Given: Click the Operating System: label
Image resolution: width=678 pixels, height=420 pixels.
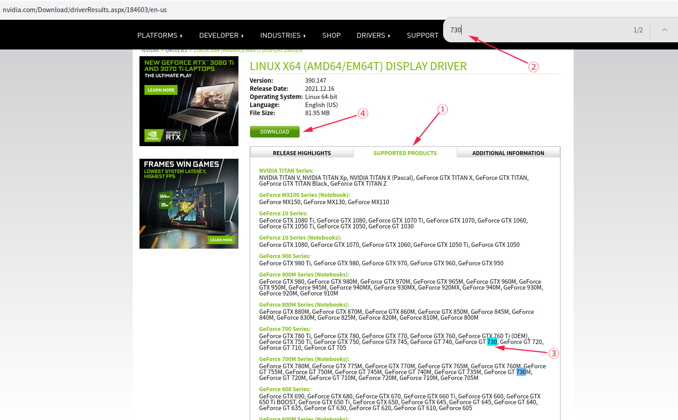Looking at the screenshot, I should click(276, 97).
